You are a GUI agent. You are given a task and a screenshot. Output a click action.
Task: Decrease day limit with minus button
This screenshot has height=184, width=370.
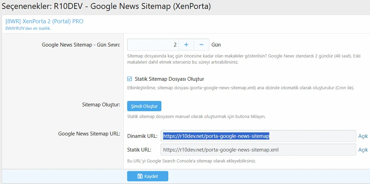coord(201,45)
